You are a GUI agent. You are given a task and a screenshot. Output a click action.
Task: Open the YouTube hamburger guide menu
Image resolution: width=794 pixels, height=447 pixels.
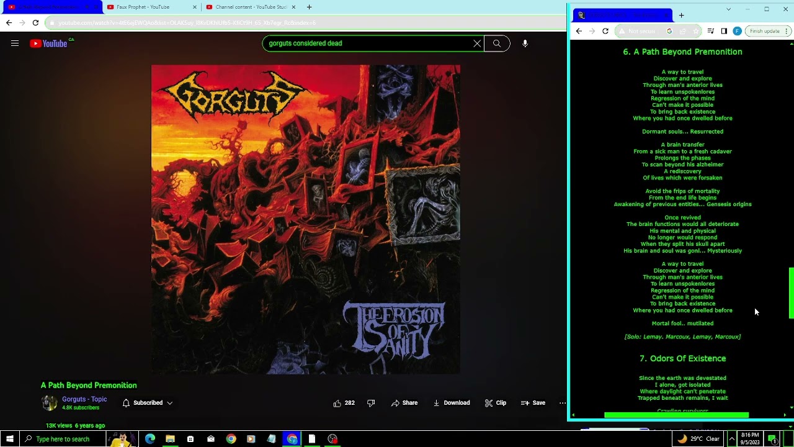[15, 43]
